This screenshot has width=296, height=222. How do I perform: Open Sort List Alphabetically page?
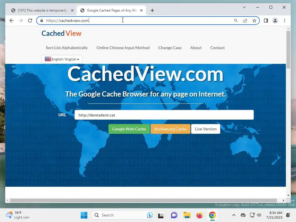67,48
